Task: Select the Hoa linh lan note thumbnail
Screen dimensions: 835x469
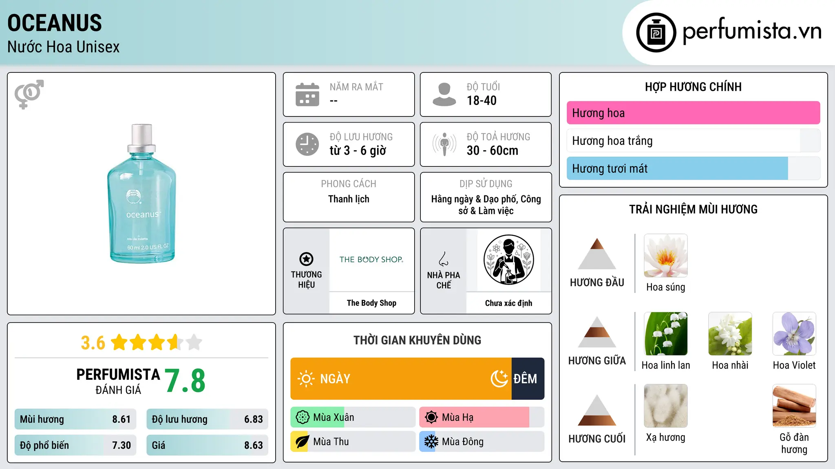Action: click(x=666, y=334)
